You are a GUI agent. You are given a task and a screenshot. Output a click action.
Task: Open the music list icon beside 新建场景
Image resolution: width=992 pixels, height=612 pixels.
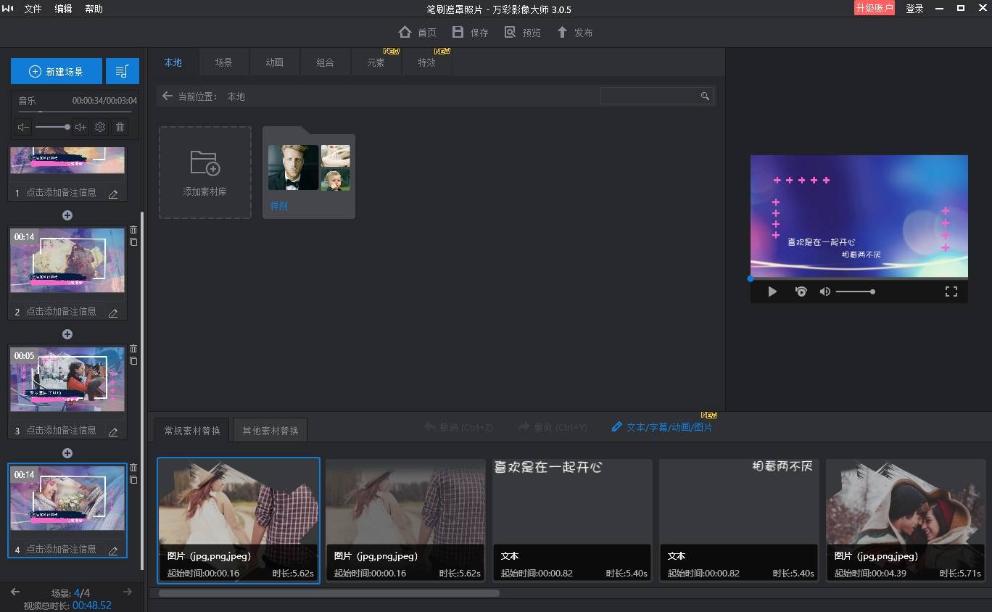point(122,71)
